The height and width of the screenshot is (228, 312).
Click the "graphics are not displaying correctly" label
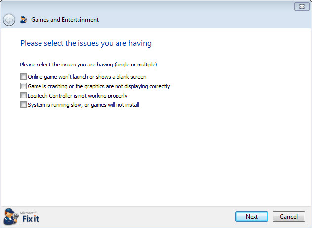click(x=127, y=86)
